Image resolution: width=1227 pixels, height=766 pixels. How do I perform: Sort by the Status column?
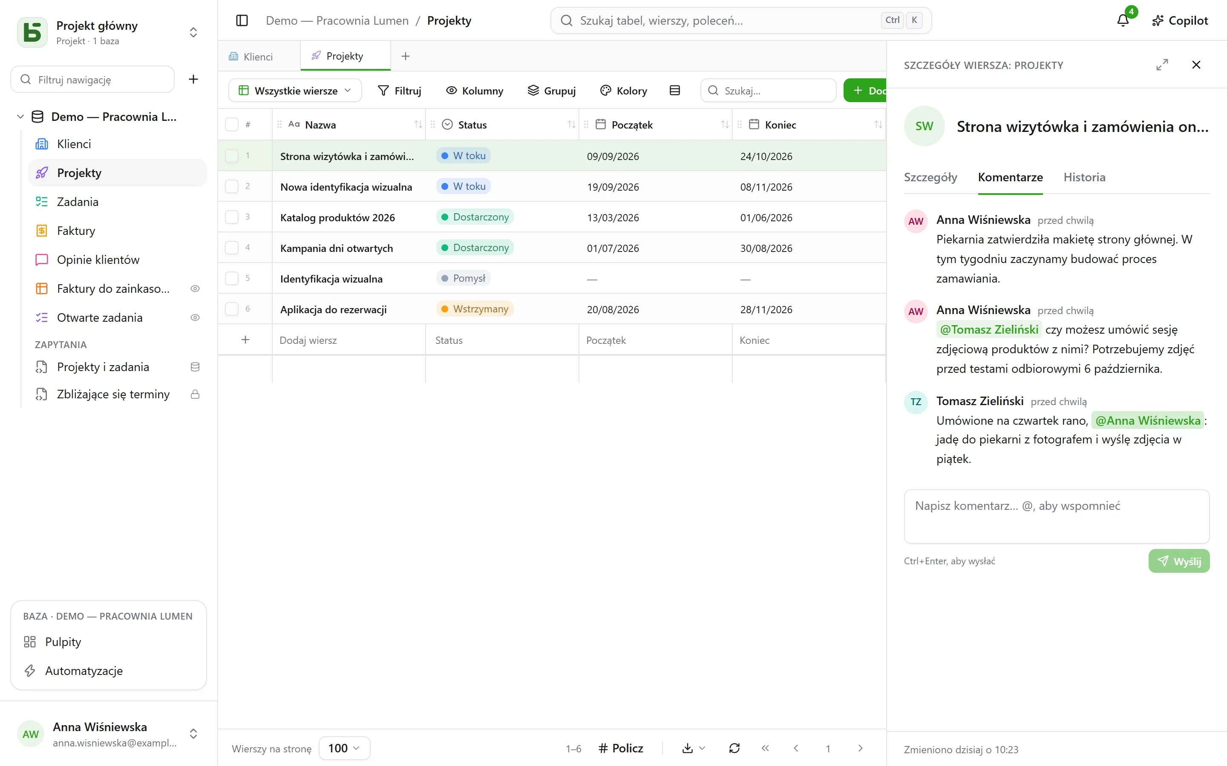[571, 125]
